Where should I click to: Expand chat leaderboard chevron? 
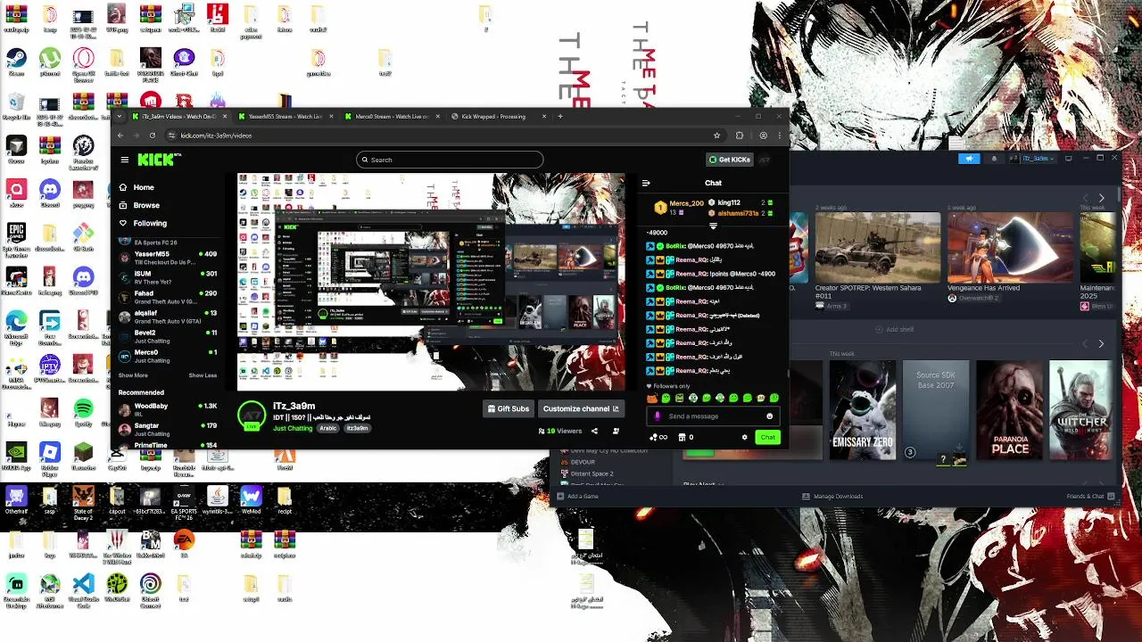[x=713, y=226]
